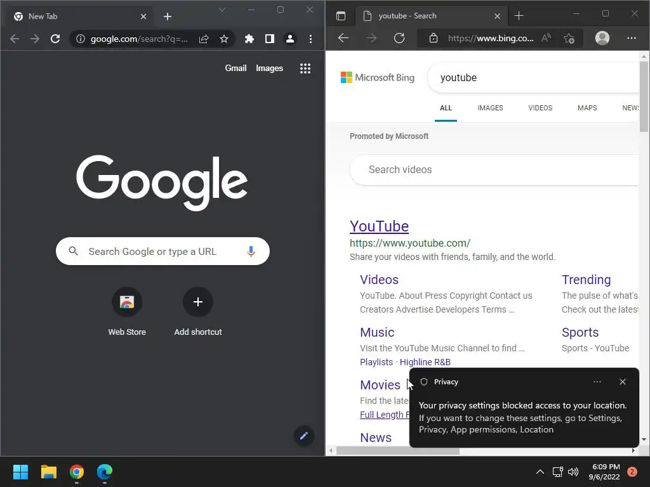The width and height of the screenshot is (650, 487).
Task: Open Privacy notification options menu
Action: click(597, 382)
